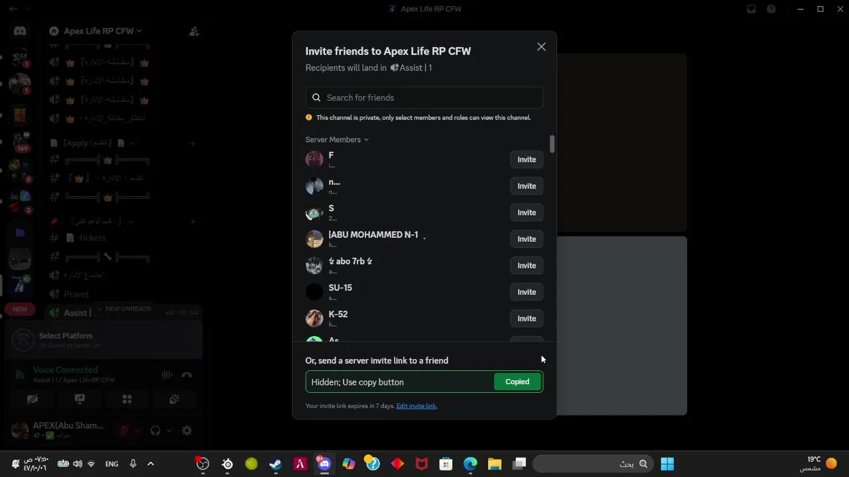
Task: Open McAfee from taskbar
Action: [421, 464]
